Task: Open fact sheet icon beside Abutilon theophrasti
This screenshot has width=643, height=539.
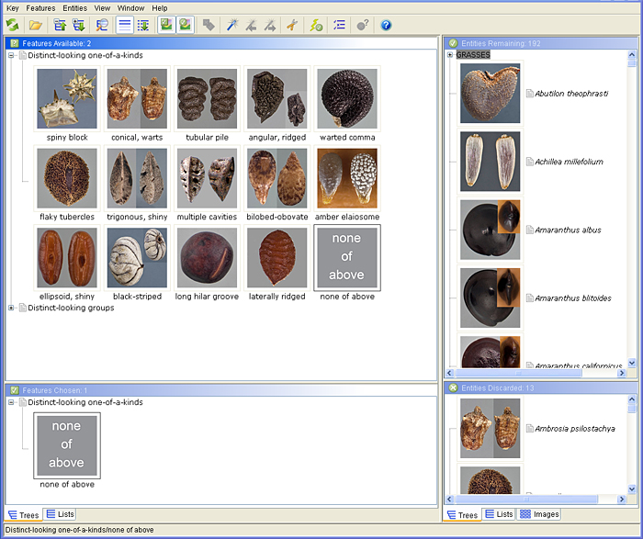Action: pos(530,94)
